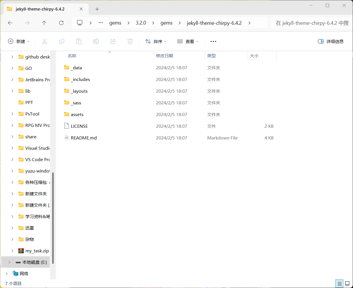Image resolution: width=353 pixels, height=288 pixels.
Task: Close the jekyll-theme-chirpy-6.4.2 tab
Action: [81, 9]
